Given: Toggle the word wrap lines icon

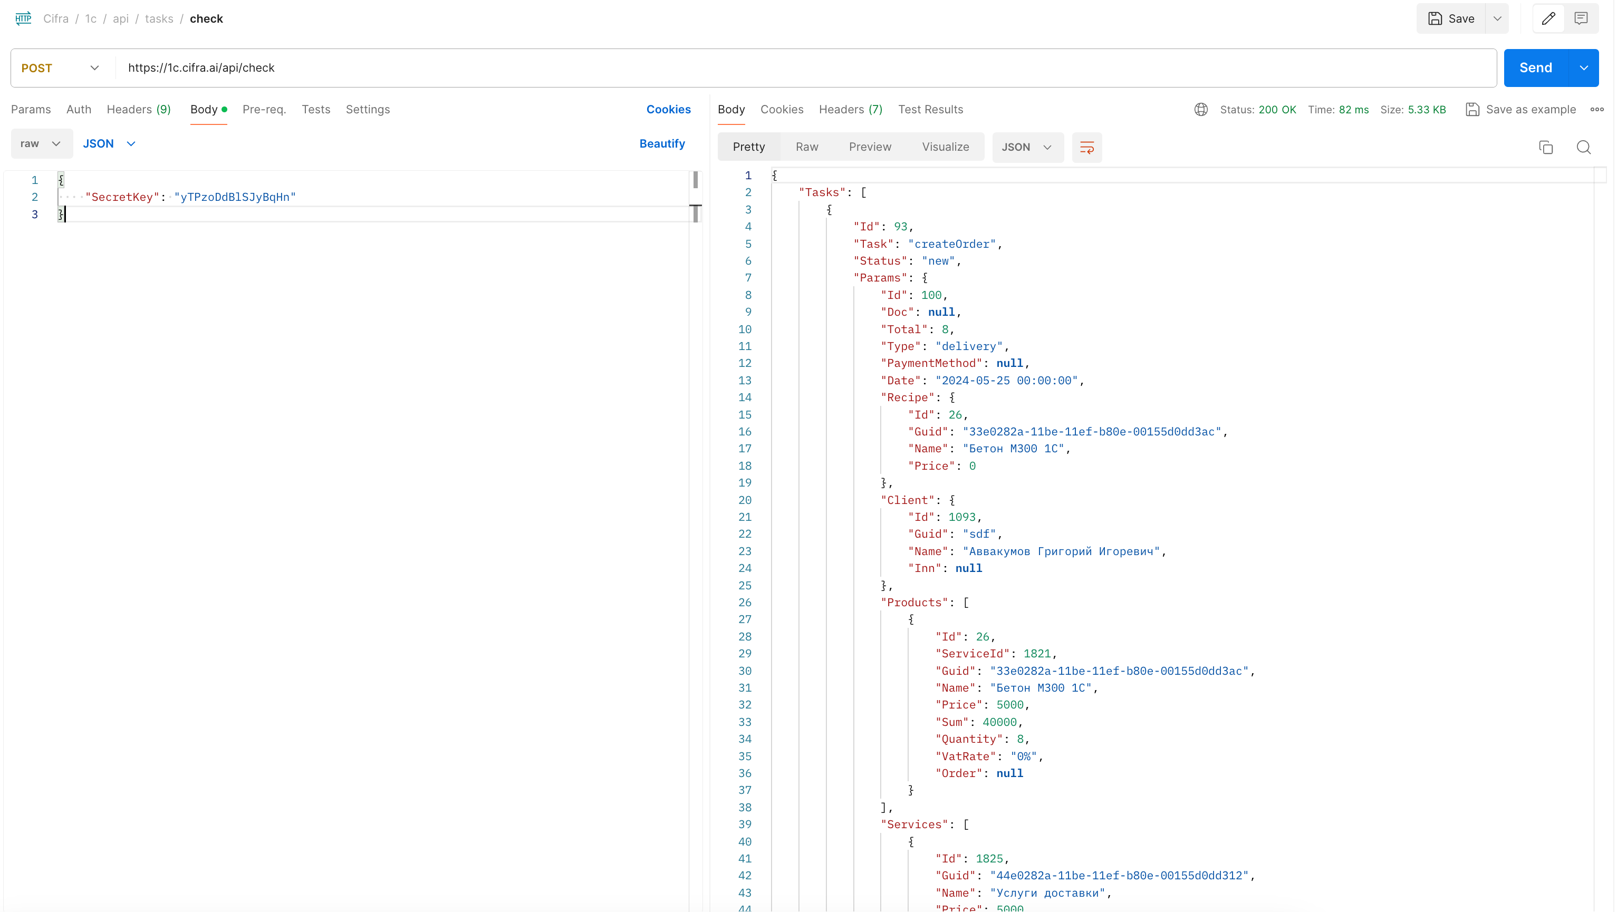Looking at the screenshot, I should pyautogui.click(x=1086, y=148).
